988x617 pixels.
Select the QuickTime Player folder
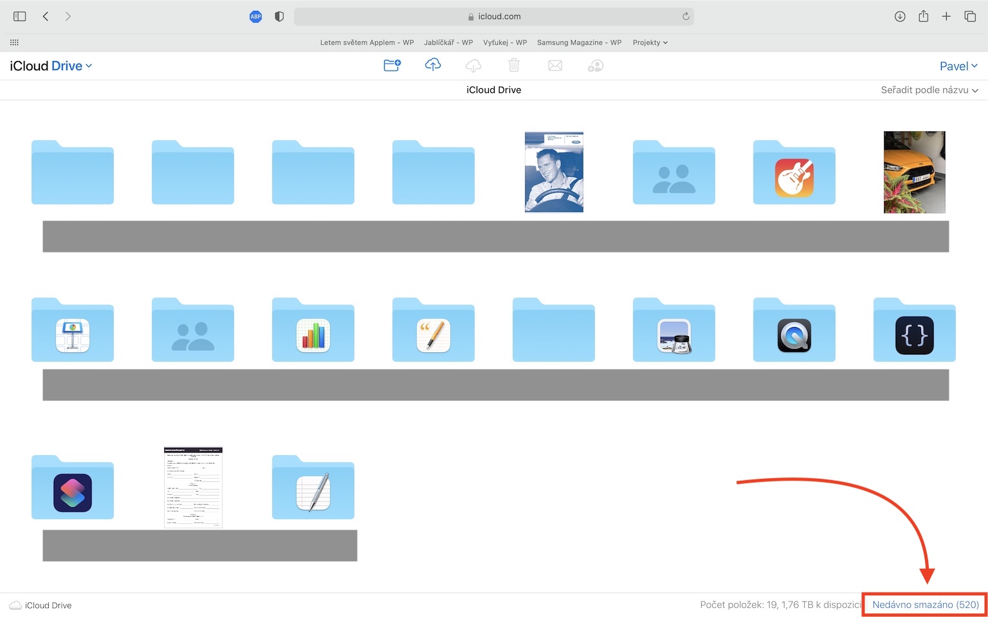[x=794, y=330]
